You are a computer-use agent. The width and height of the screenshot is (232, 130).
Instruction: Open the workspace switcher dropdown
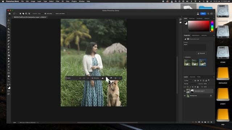point(212,14)
